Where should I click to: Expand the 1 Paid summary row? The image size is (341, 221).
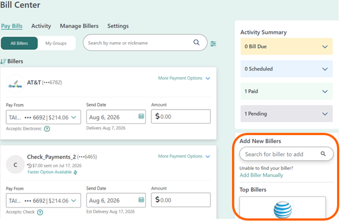286,91
